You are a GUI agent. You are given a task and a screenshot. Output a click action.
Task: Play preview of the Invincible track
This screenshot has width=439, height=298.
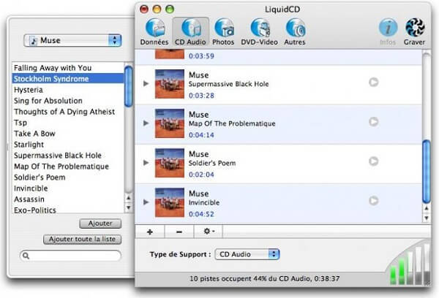(x=374, y=201)
